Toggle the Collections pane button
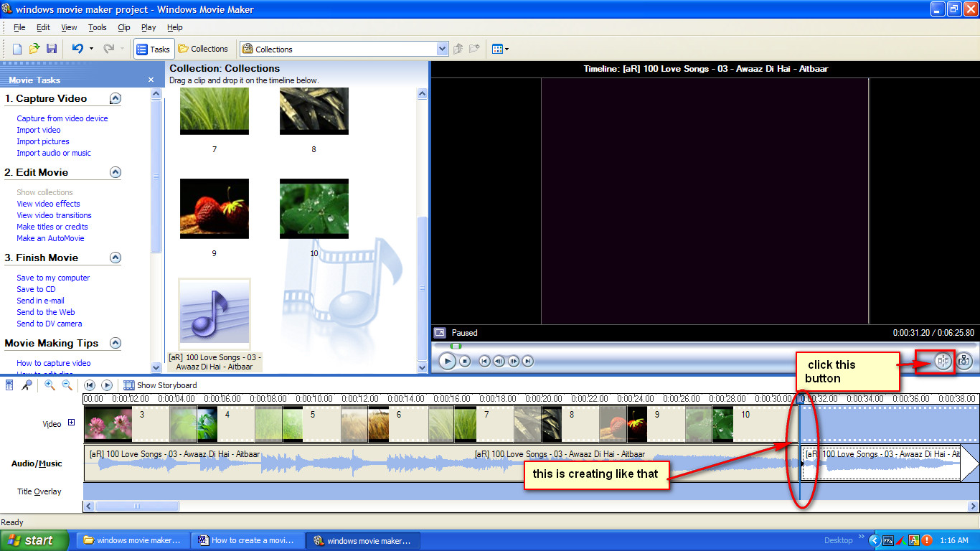This screenshot has height=551, width=980. pos(203,49)
